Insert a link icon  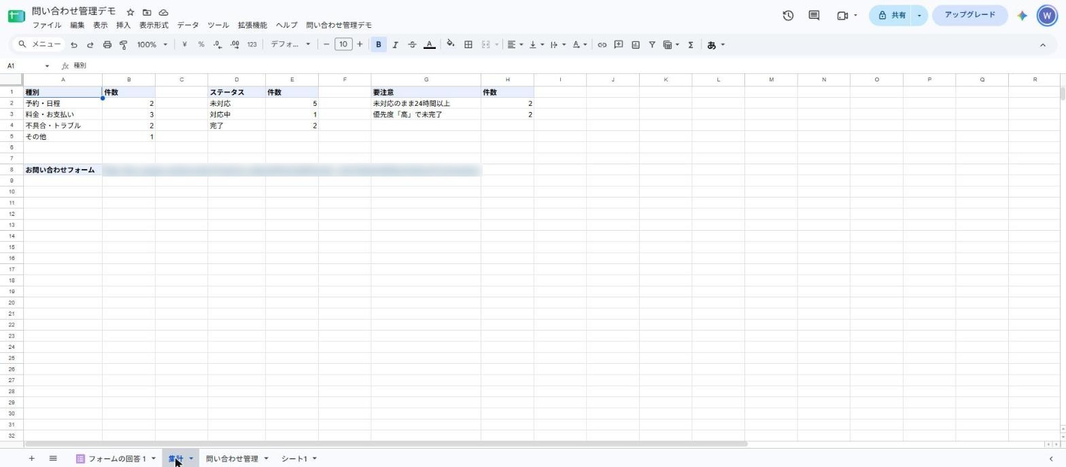click(602, 45)
